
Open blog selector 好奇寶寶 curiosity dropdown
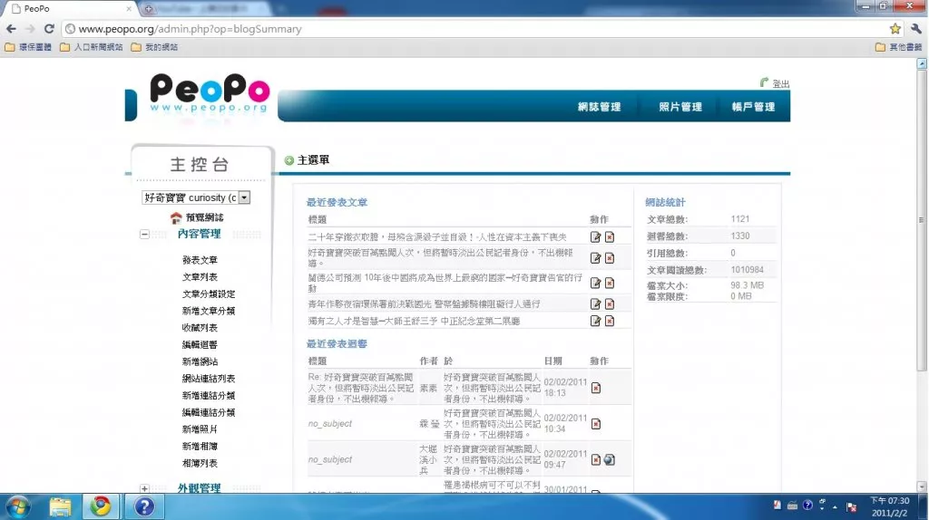coord(196,197)
